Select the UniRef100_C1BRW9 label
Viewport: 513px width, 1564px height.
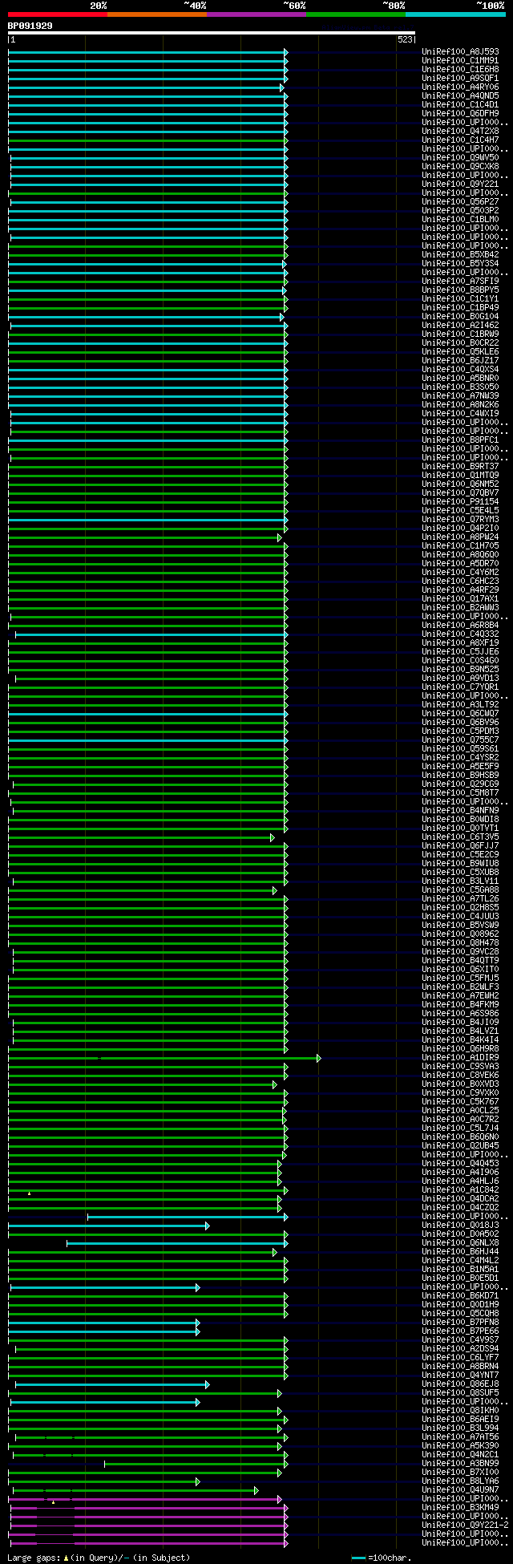460,334
